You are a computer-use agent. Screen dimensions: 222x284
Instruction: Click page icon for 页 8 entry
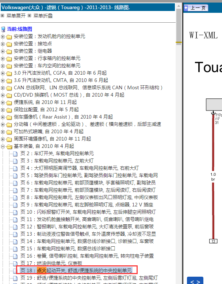tap(15, 198)
